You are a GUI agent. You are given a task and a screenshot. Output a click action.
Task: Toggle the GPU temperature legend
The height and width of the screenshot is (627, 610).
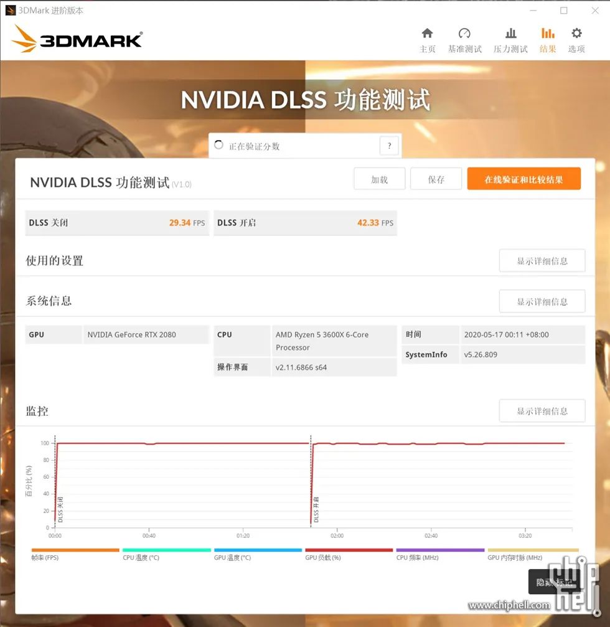(258, 555)
